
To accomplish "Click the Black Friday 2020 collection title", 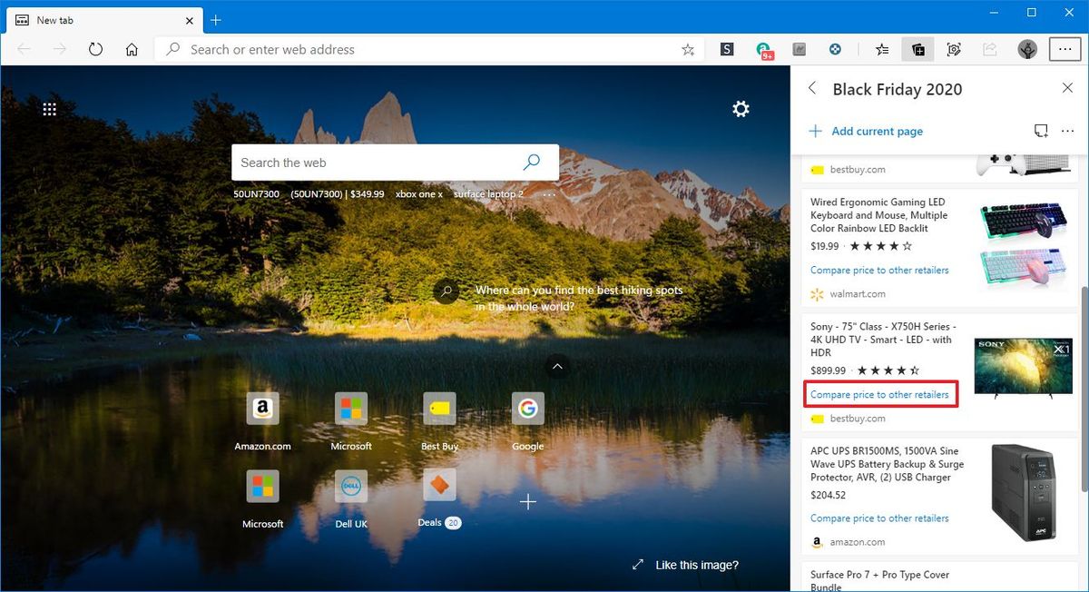I will (x=897, y=89).
